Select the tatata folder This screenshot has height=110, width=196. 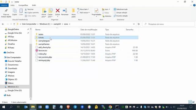pyautogui.click(x=41, y=34)
